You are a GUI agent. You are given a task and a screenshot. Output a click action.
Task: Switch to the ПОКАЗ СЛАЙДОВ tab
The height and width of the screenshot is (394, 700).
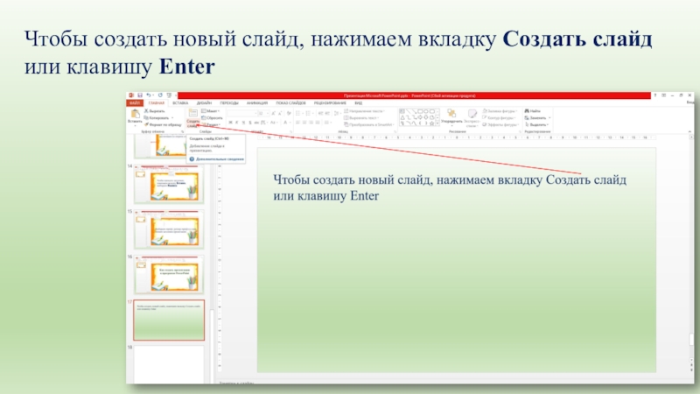pyautogui.click(x=290, y=103)
